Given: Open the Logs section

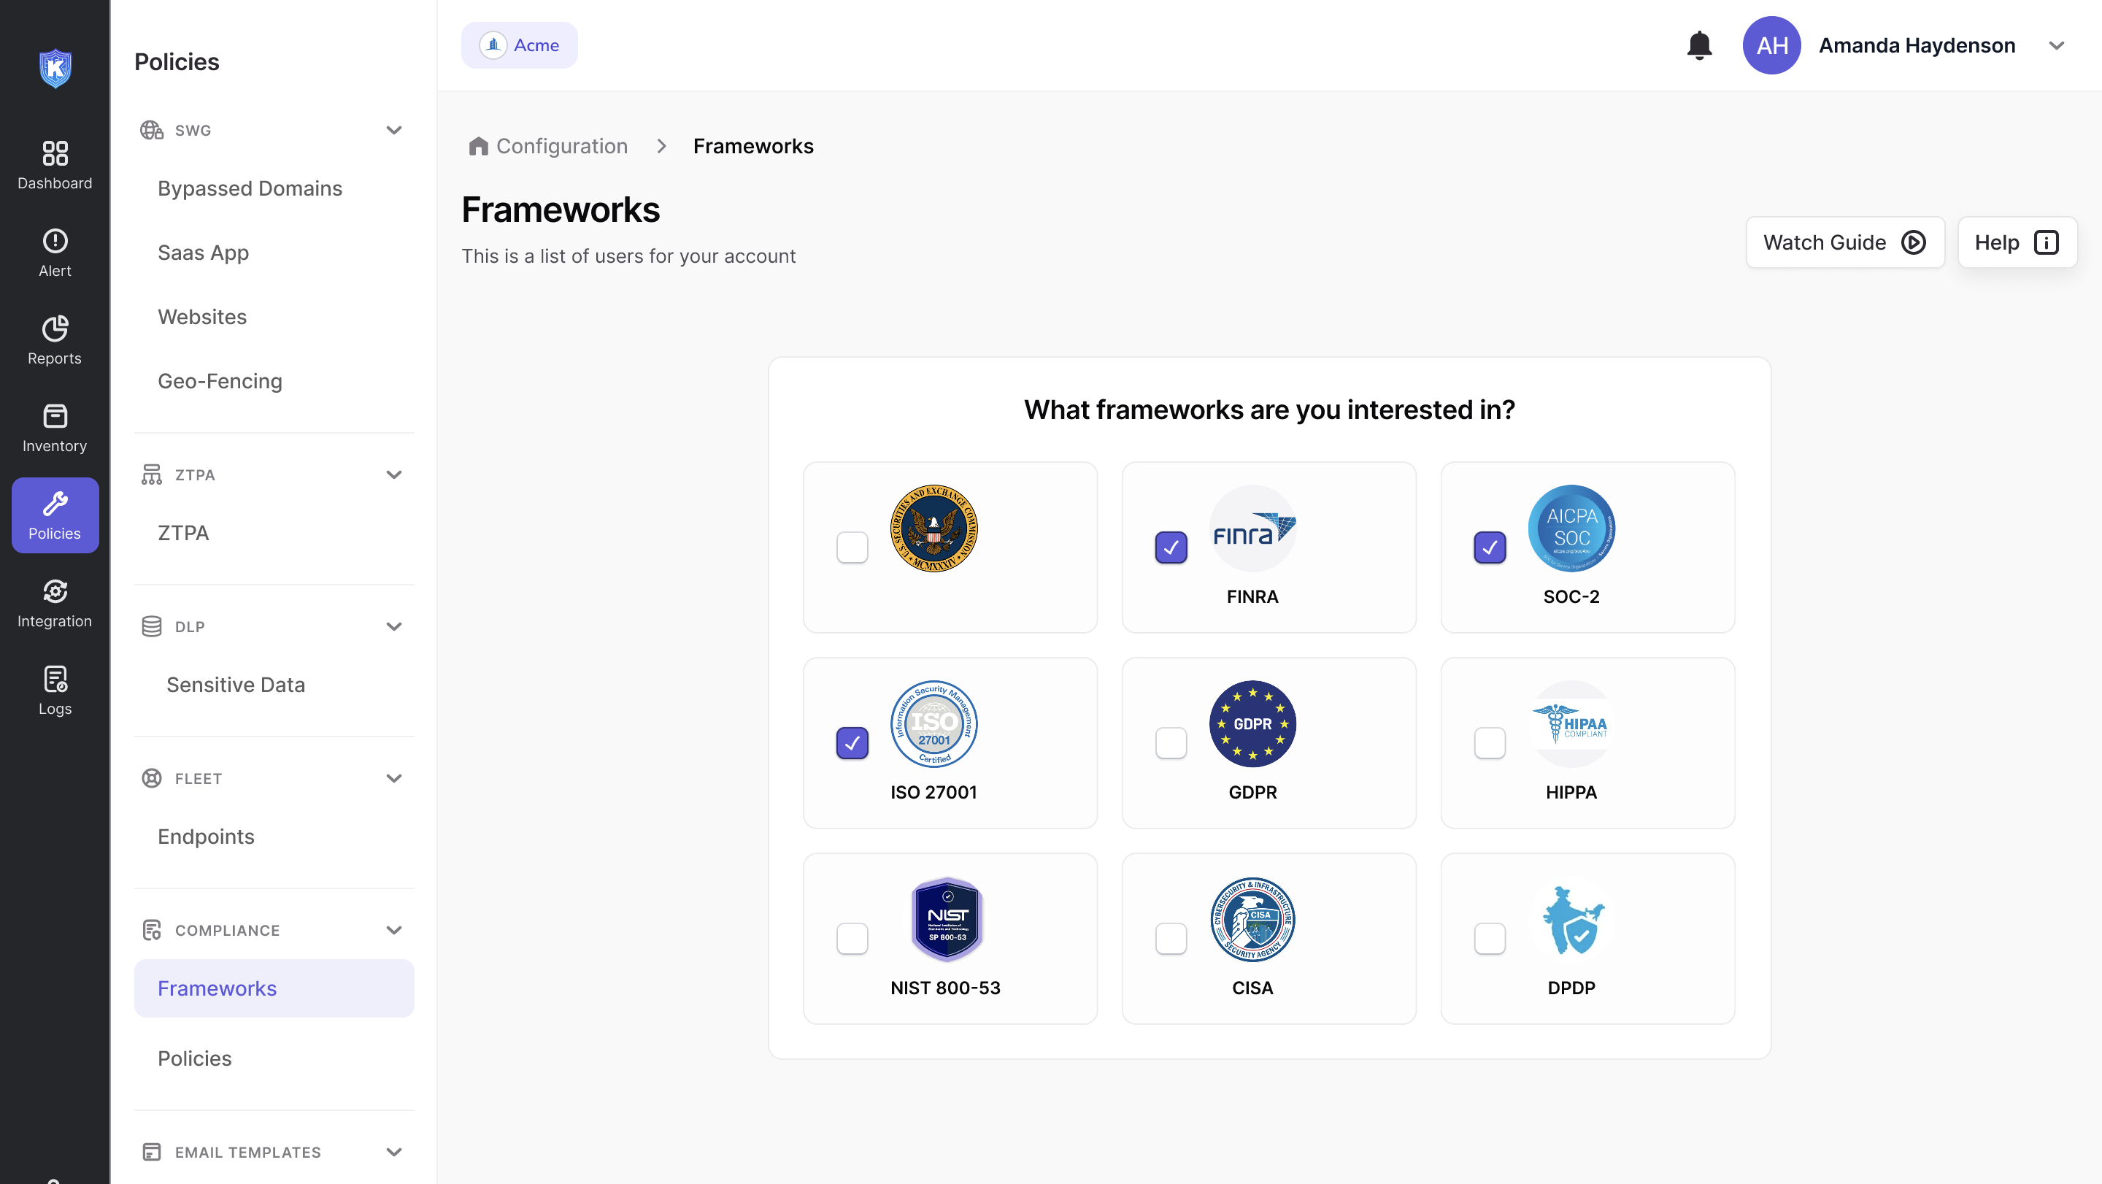Looking at the screenshot, I should click(x=55, y=691).
